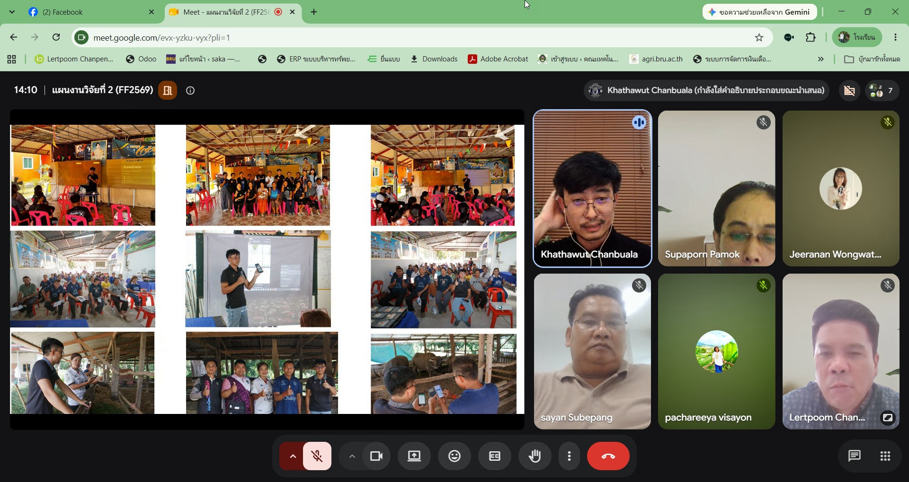Viewport: 909px width, 482px height.
Task: Raise hand in the meeting
Action: [x=535, y=456]
